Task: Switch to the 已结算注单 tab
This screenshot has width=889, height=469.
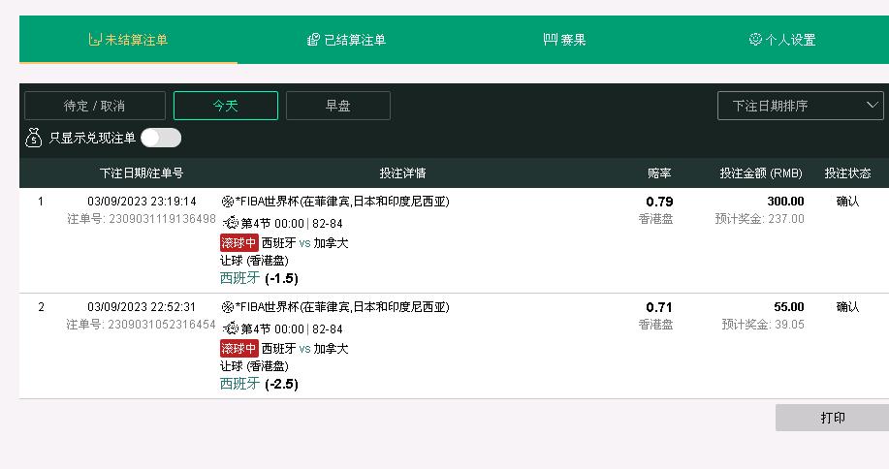Action: point(346,40)
